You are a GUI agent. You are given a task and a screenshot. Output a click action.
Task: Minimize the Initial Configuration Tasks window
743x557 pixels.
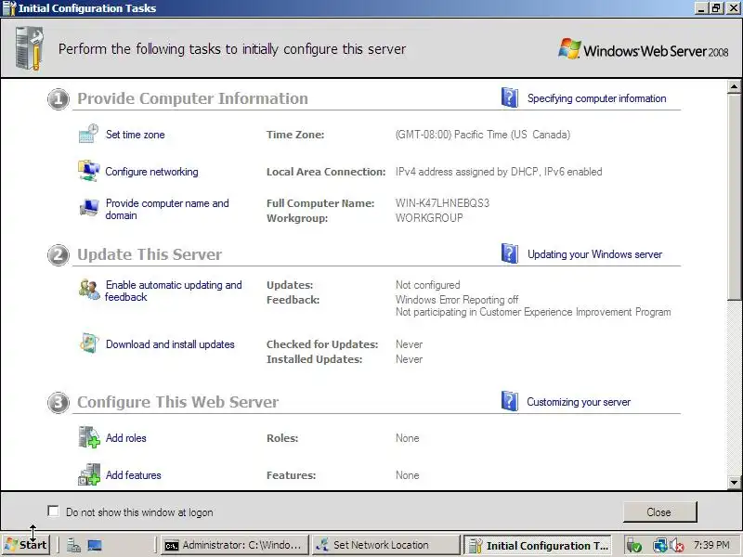pyautogui.click(x=702, y=8)
